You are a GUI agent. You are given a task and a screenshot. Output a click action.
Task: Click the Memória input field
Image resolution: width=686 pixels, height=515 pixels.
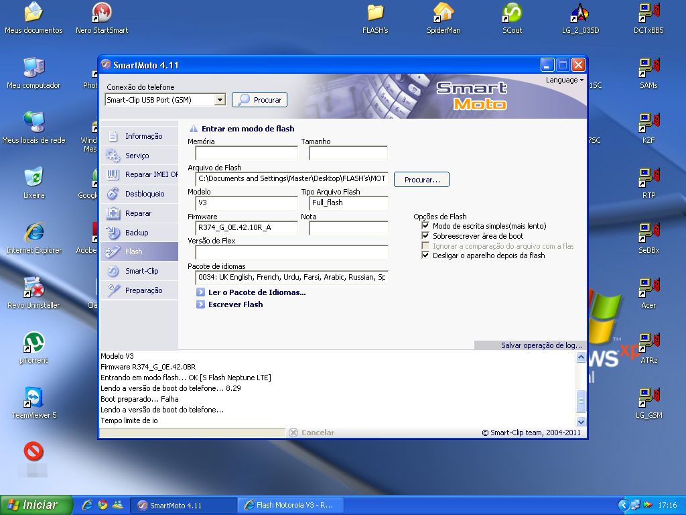click(x=247, y=153)
